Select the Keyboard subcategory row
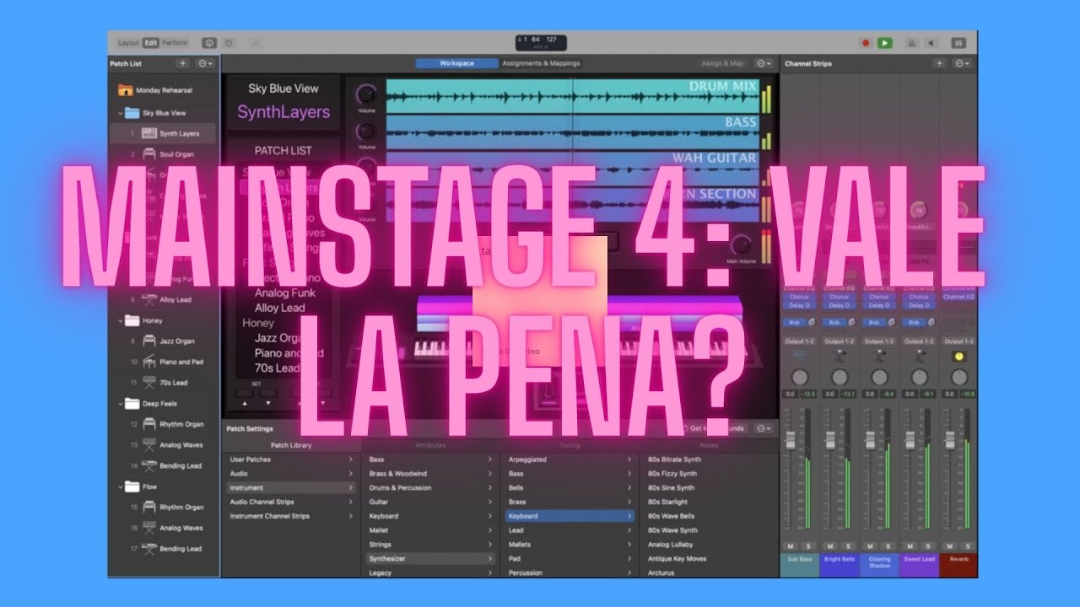 click(x=570, y=516)
